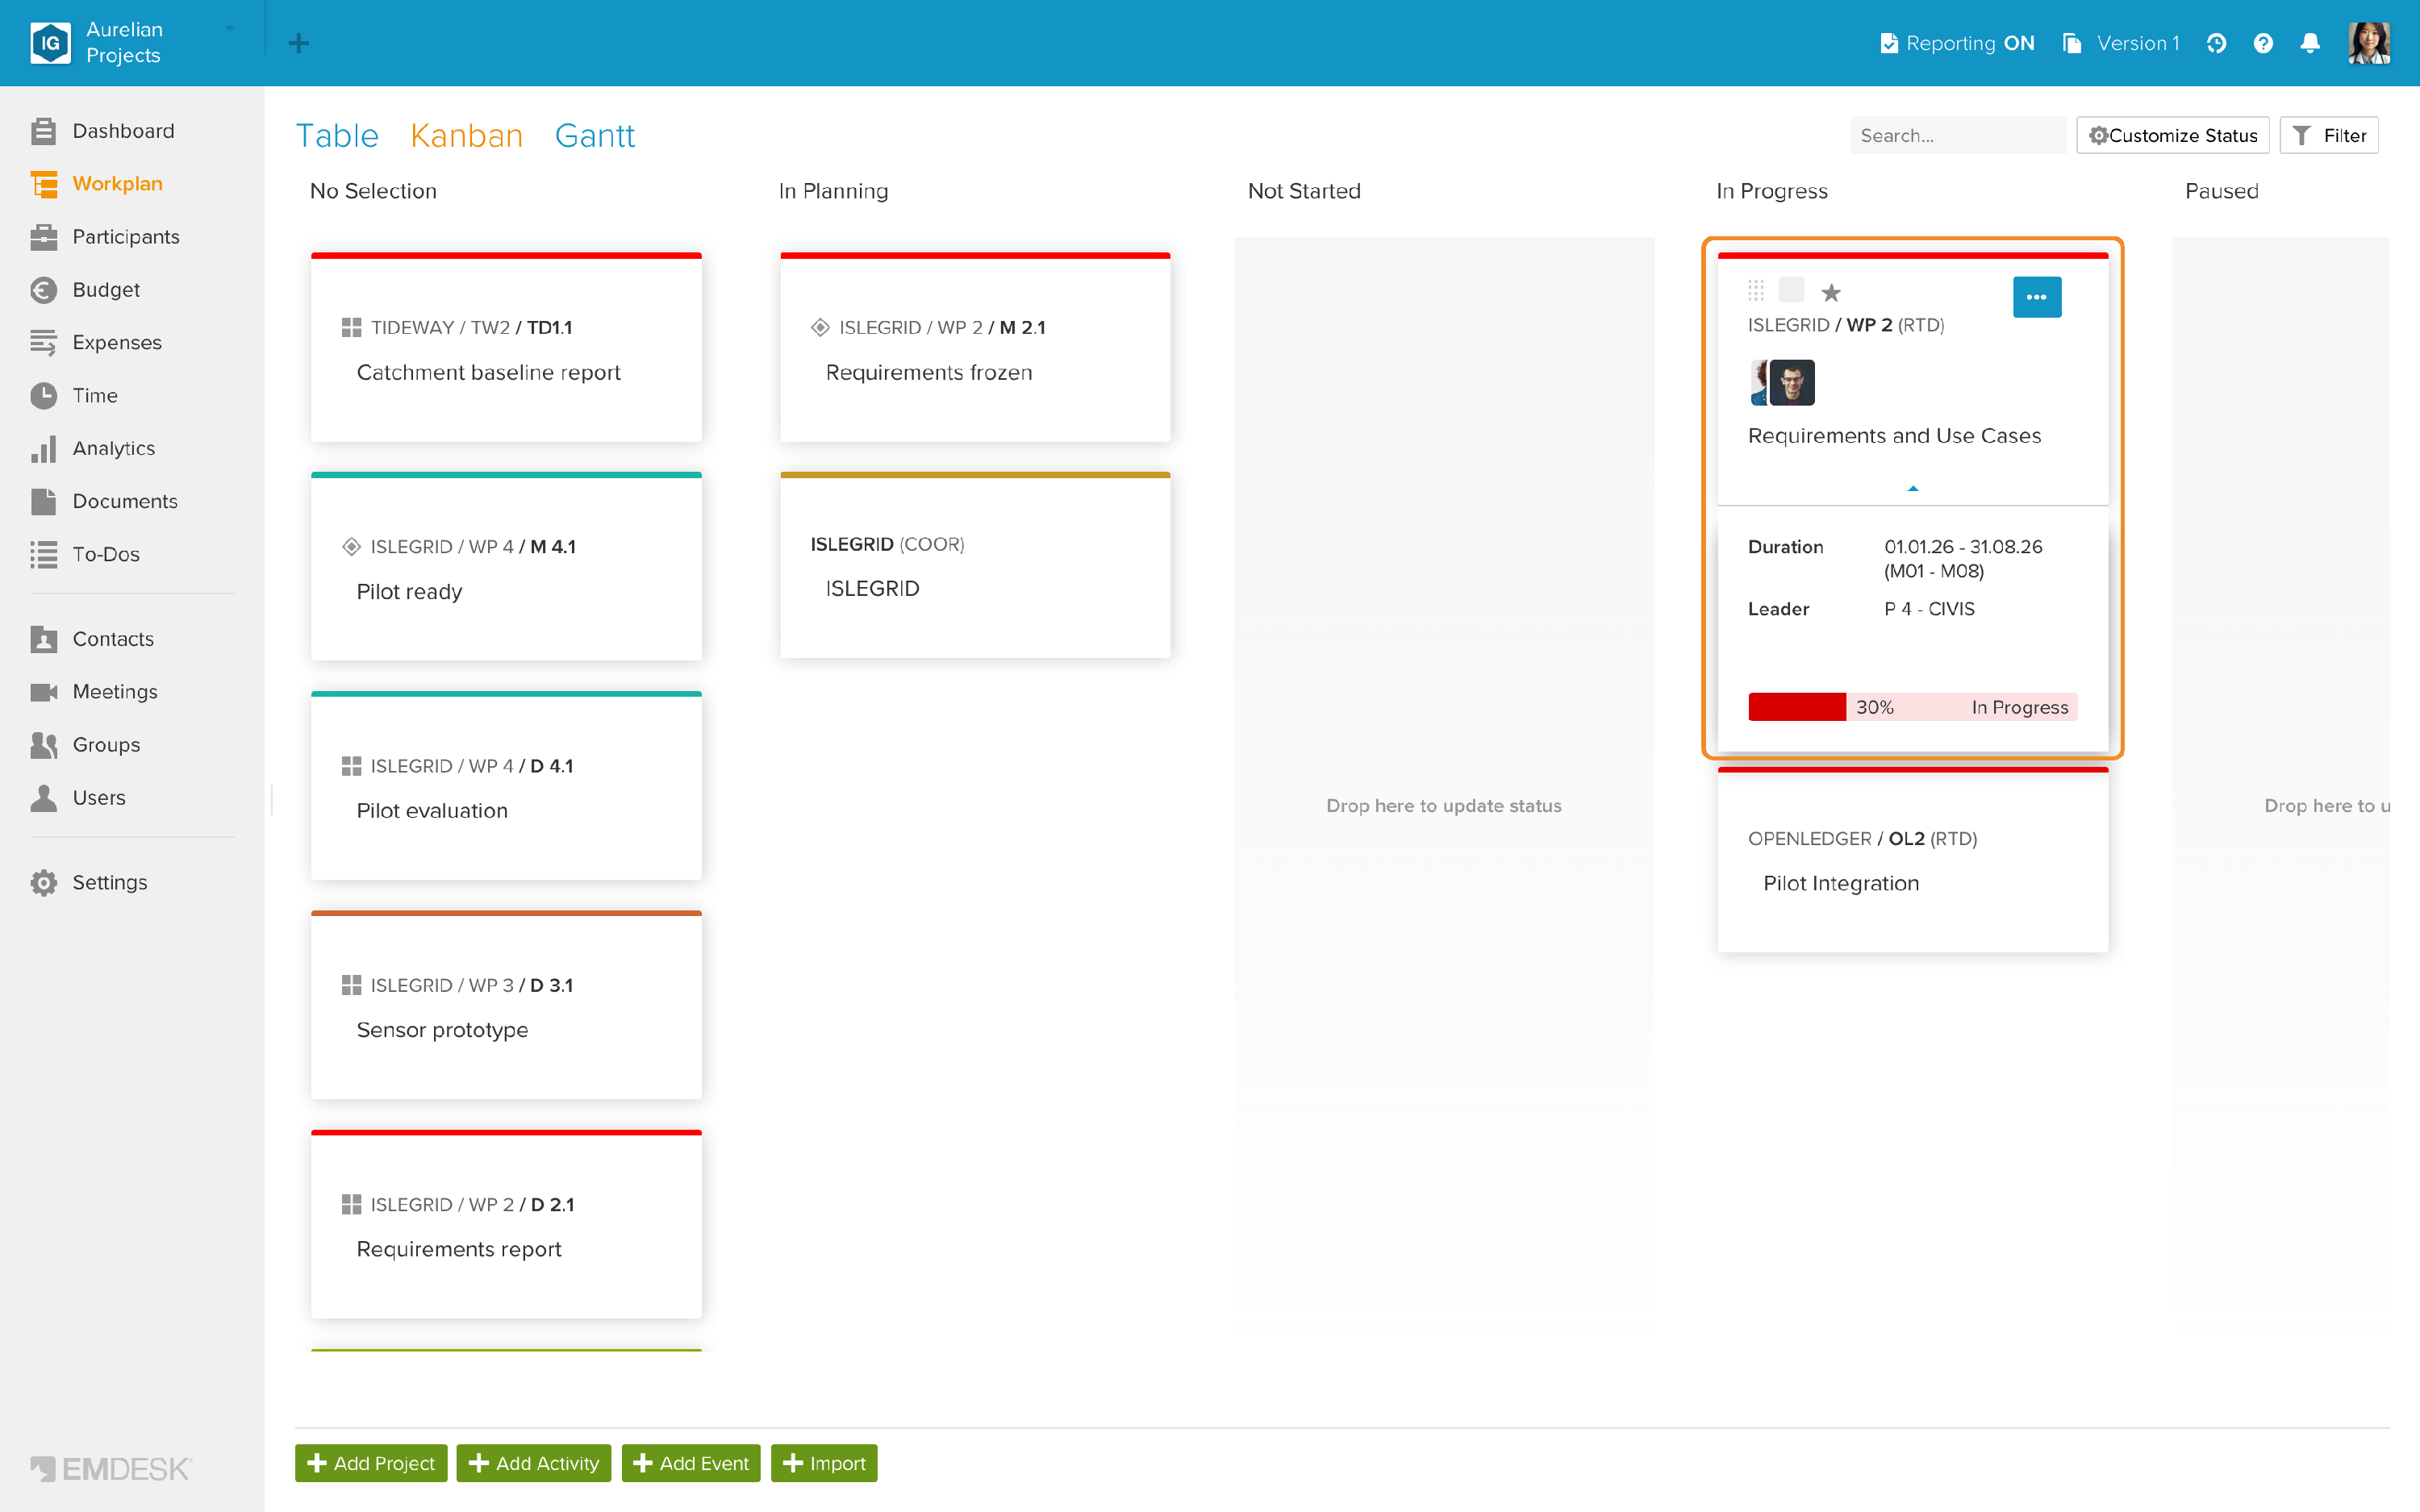The width and height of the screenshot is (2420, 1512).
Task: Open the Catchment baseline report card
Action: 506,347
